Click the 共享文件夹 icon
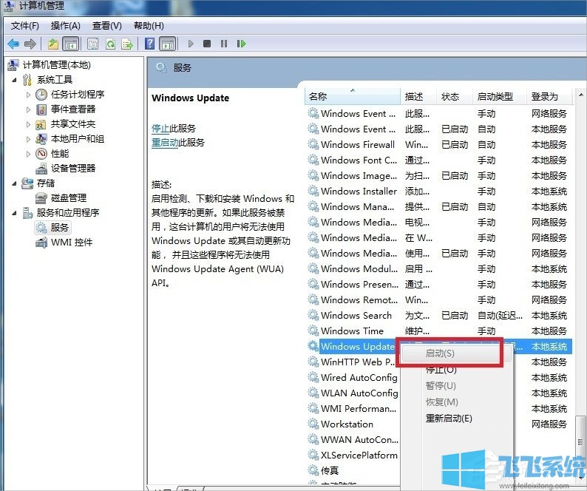Image resolution: width=587 pixels, height=491 pixels. 41,124
